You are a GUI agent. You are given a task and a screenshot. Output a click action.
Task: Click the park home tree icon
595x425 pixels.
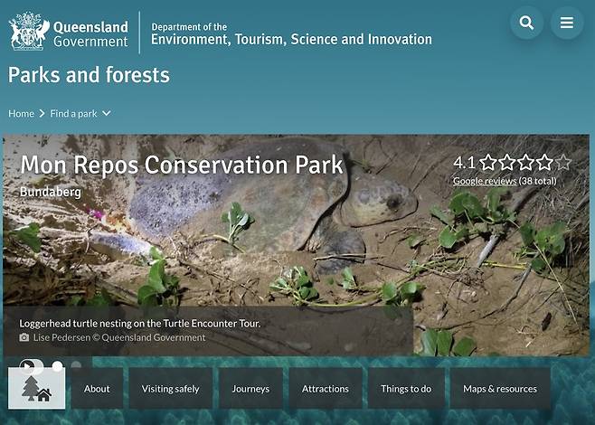pos(37,389)
